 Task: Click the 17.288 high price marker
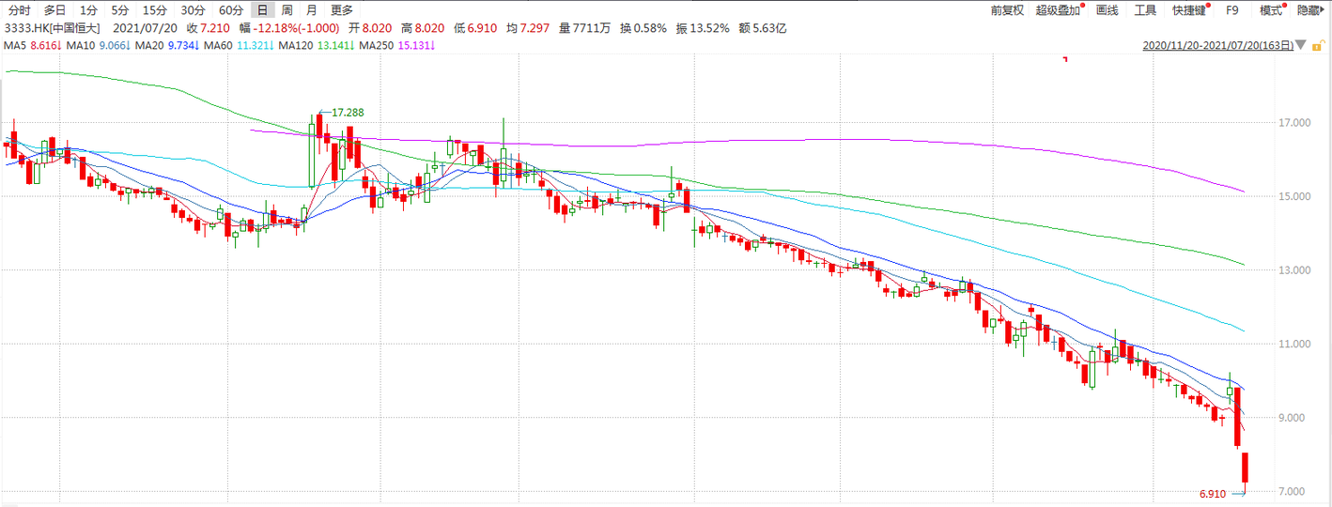pyautogui.click(x=348, y=113)
